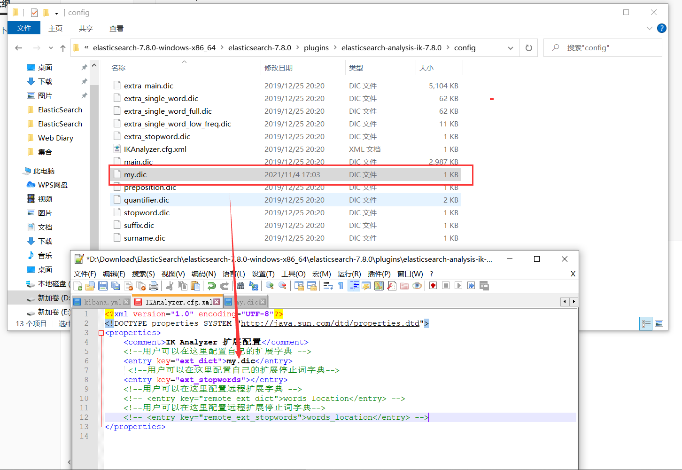Click the save file icon in Notepad++ toolbar
Viewport: 682px width, 470px height.
(x=103, y=286)
